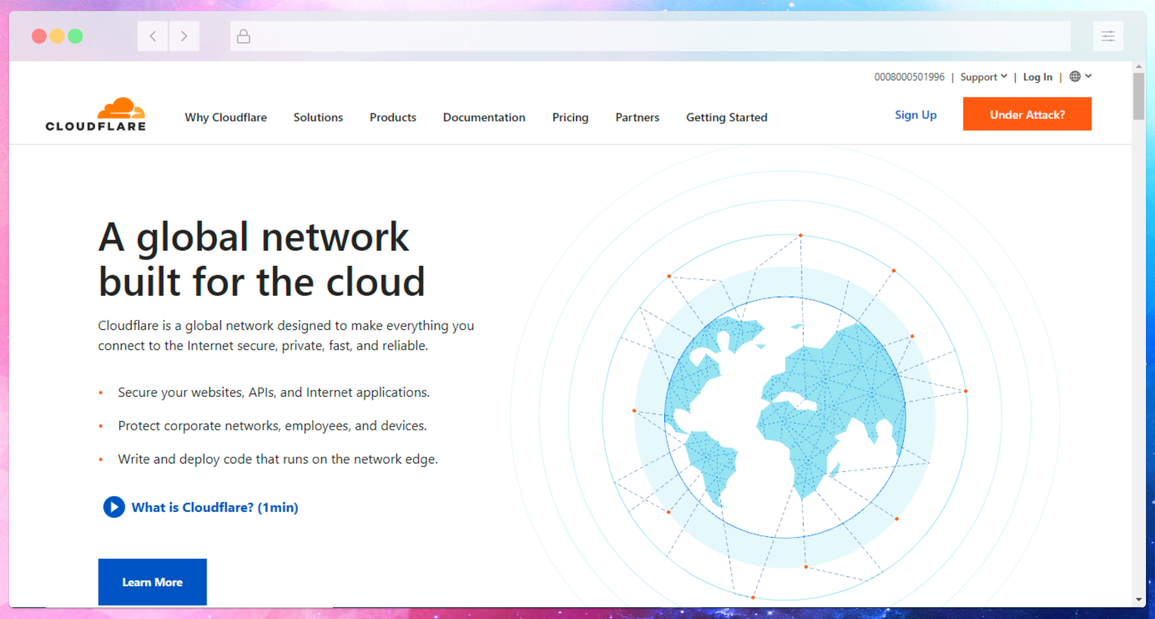This screenshot has height=619, width=1155.
Task: Click the yellow minimize window dot
Action: pos(57,36)
